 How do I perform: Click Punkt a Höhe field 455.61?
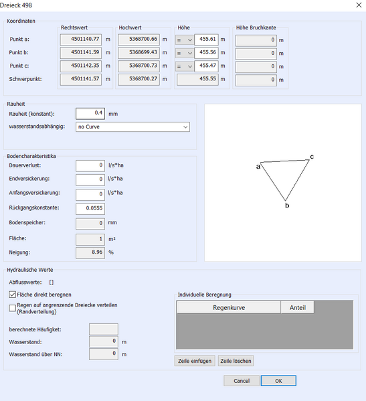tap(207, 39)
